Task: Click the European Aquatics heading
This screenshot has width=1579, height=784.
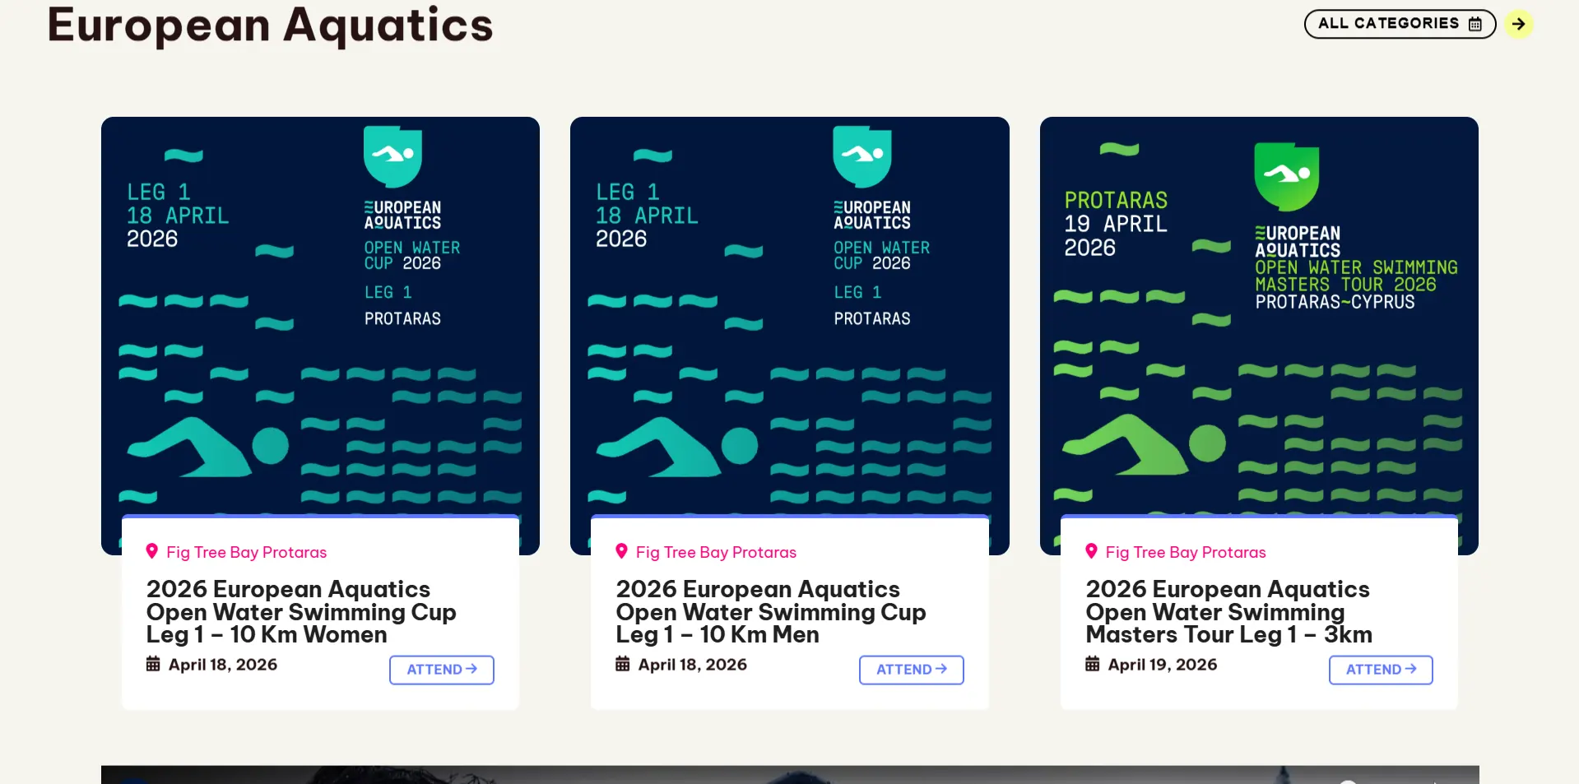Action: [x=270, y=25]
